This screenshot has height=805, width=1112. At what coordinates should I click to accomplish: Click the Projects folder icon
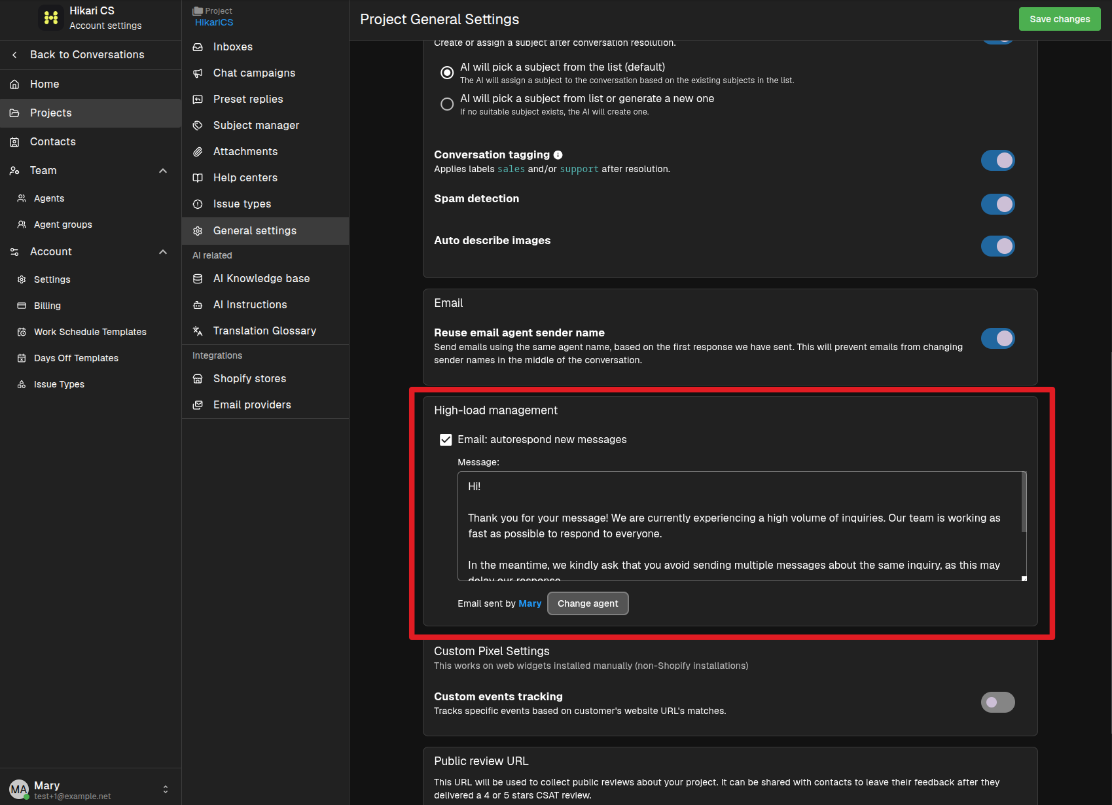(14, 113)
